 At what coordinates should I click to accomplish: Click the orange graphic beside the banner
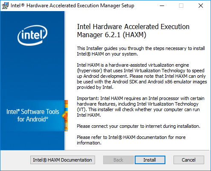66,115
